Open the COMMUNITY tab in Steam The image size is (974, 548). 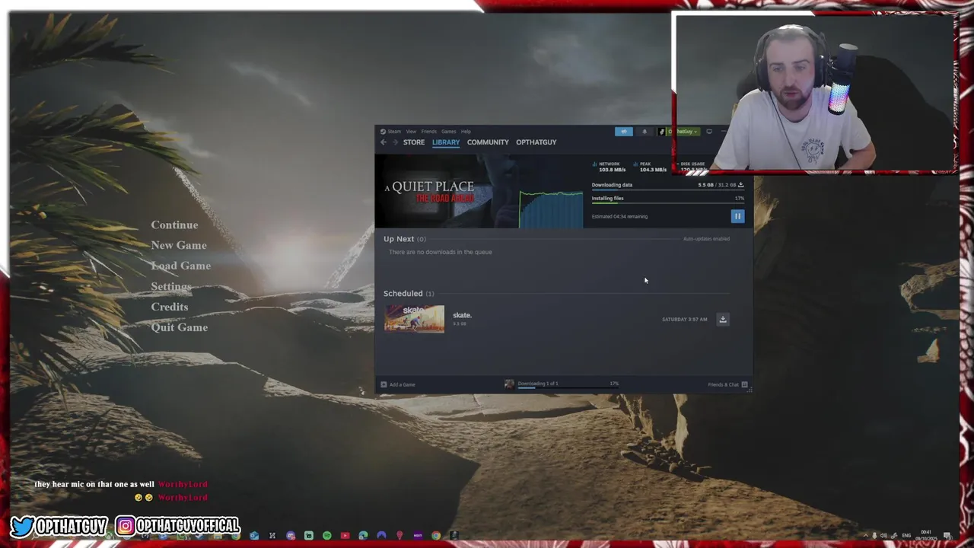[x=488, y=142]
